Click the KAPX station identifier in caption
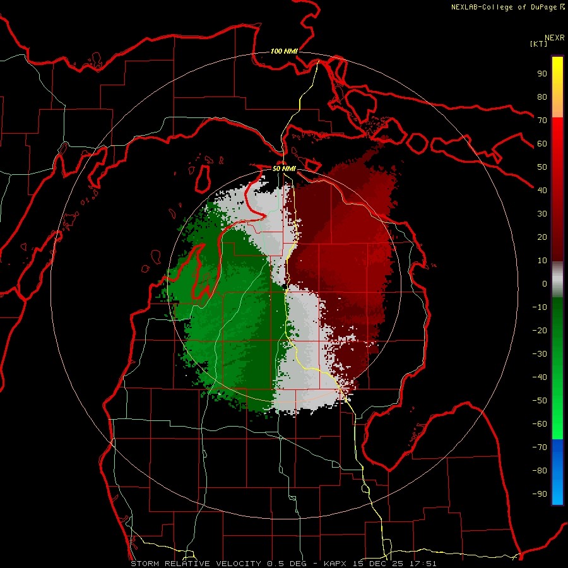The width and height of the screenshot is (568, 568). tap(335, 564)
